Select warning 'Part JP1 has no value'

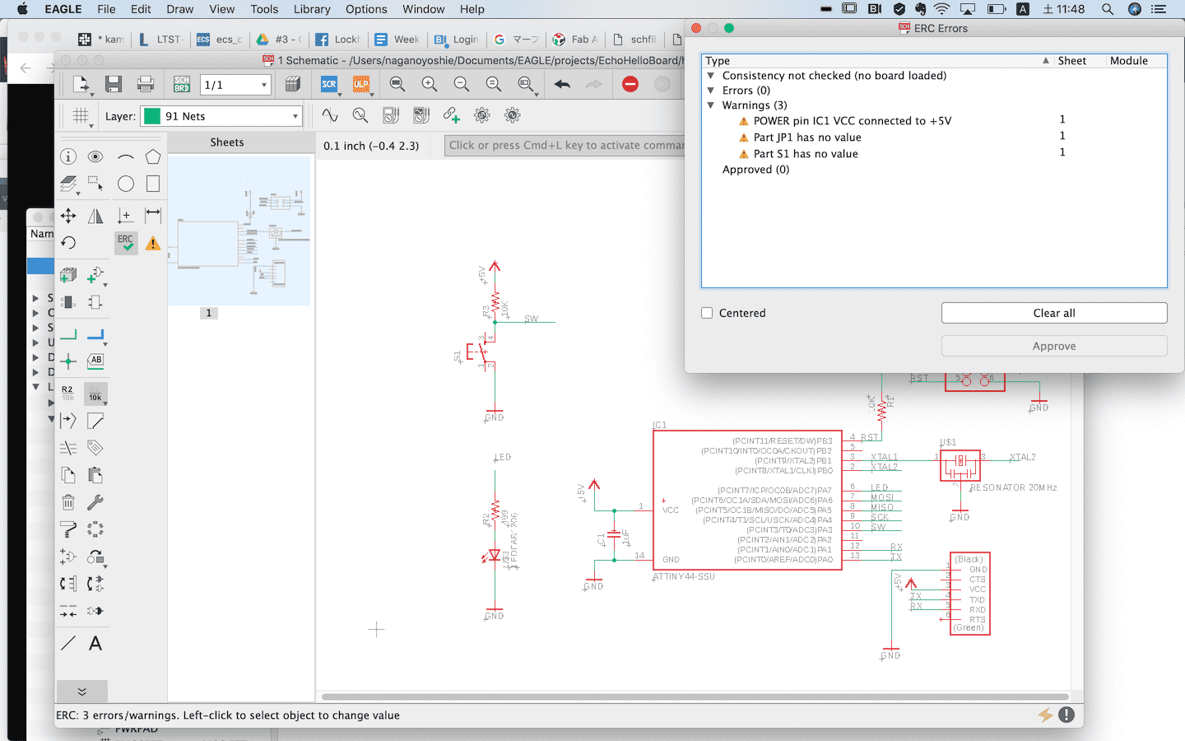806,137
